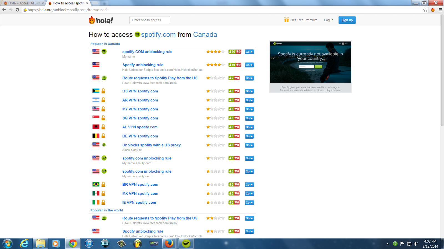444x249 pixels.
Task: Open the Spotify app on the taskbar
Action: pyautogui.click(x=186, y=243)
